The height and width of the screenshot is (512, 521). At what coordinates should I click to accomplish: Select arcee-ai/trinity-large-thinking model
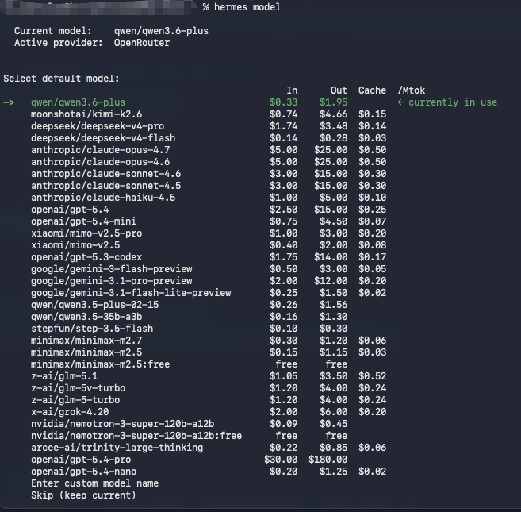(x=117, y=448)
